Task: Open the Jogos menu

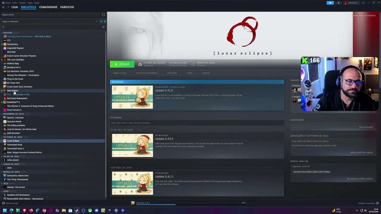Action: pos(30,3)
